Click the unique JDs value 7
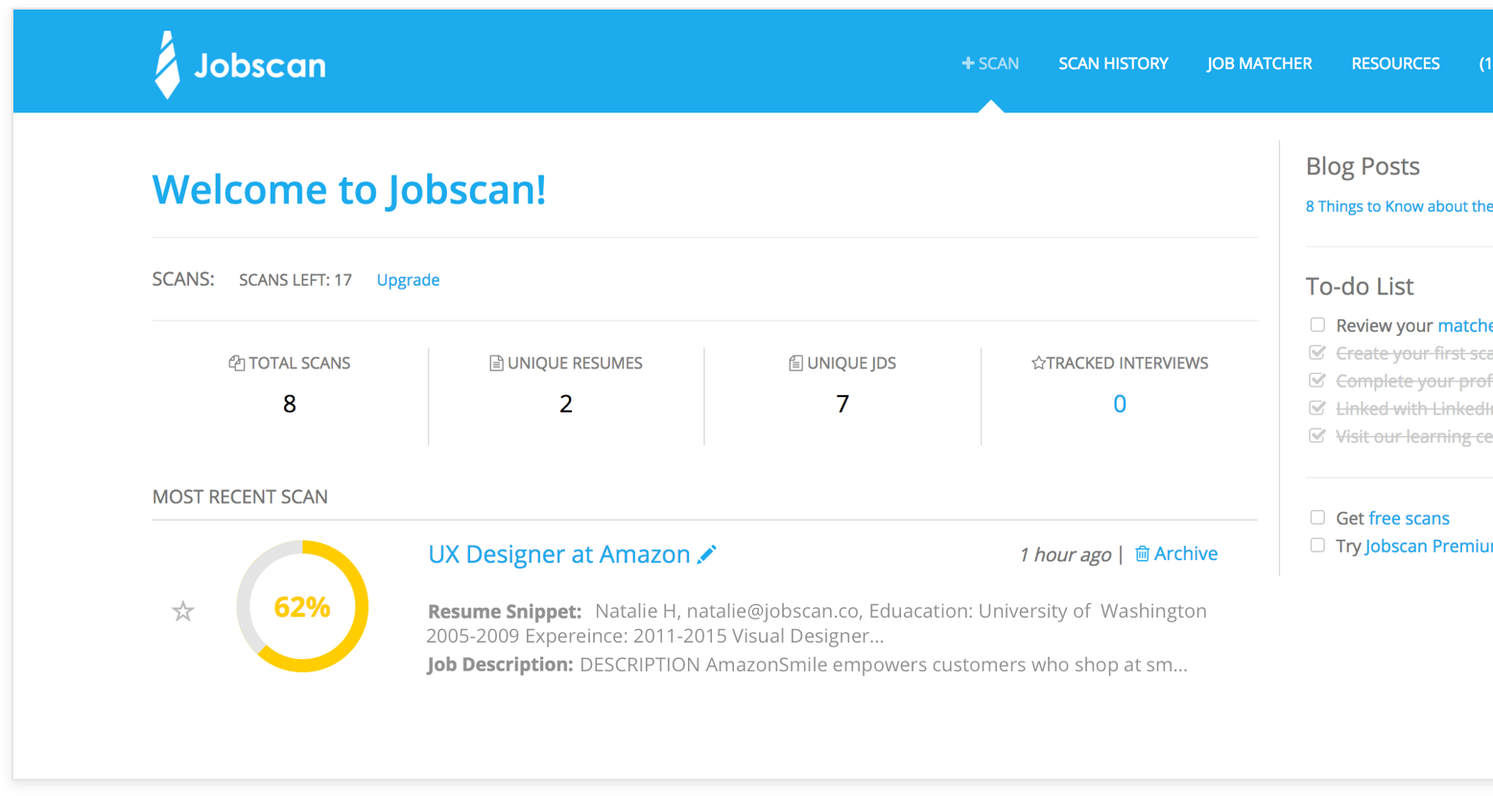The width and height of the screenshot is (1493, 796). tap(842, 404)
